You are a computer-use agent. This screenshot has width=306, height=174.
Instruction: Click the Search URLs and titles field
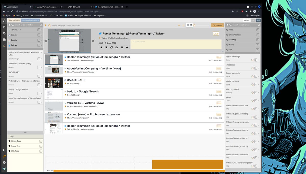27,25
